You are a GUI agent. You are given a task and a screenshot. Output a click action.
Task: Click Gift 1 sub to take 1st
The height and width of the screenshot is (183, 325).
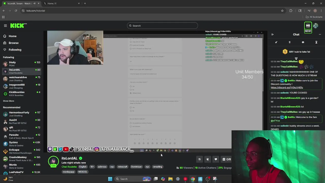296,52
